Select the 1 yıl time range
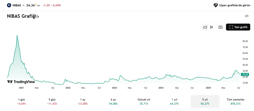This screenshot has width=254, height=111. (x=174, y=101)
